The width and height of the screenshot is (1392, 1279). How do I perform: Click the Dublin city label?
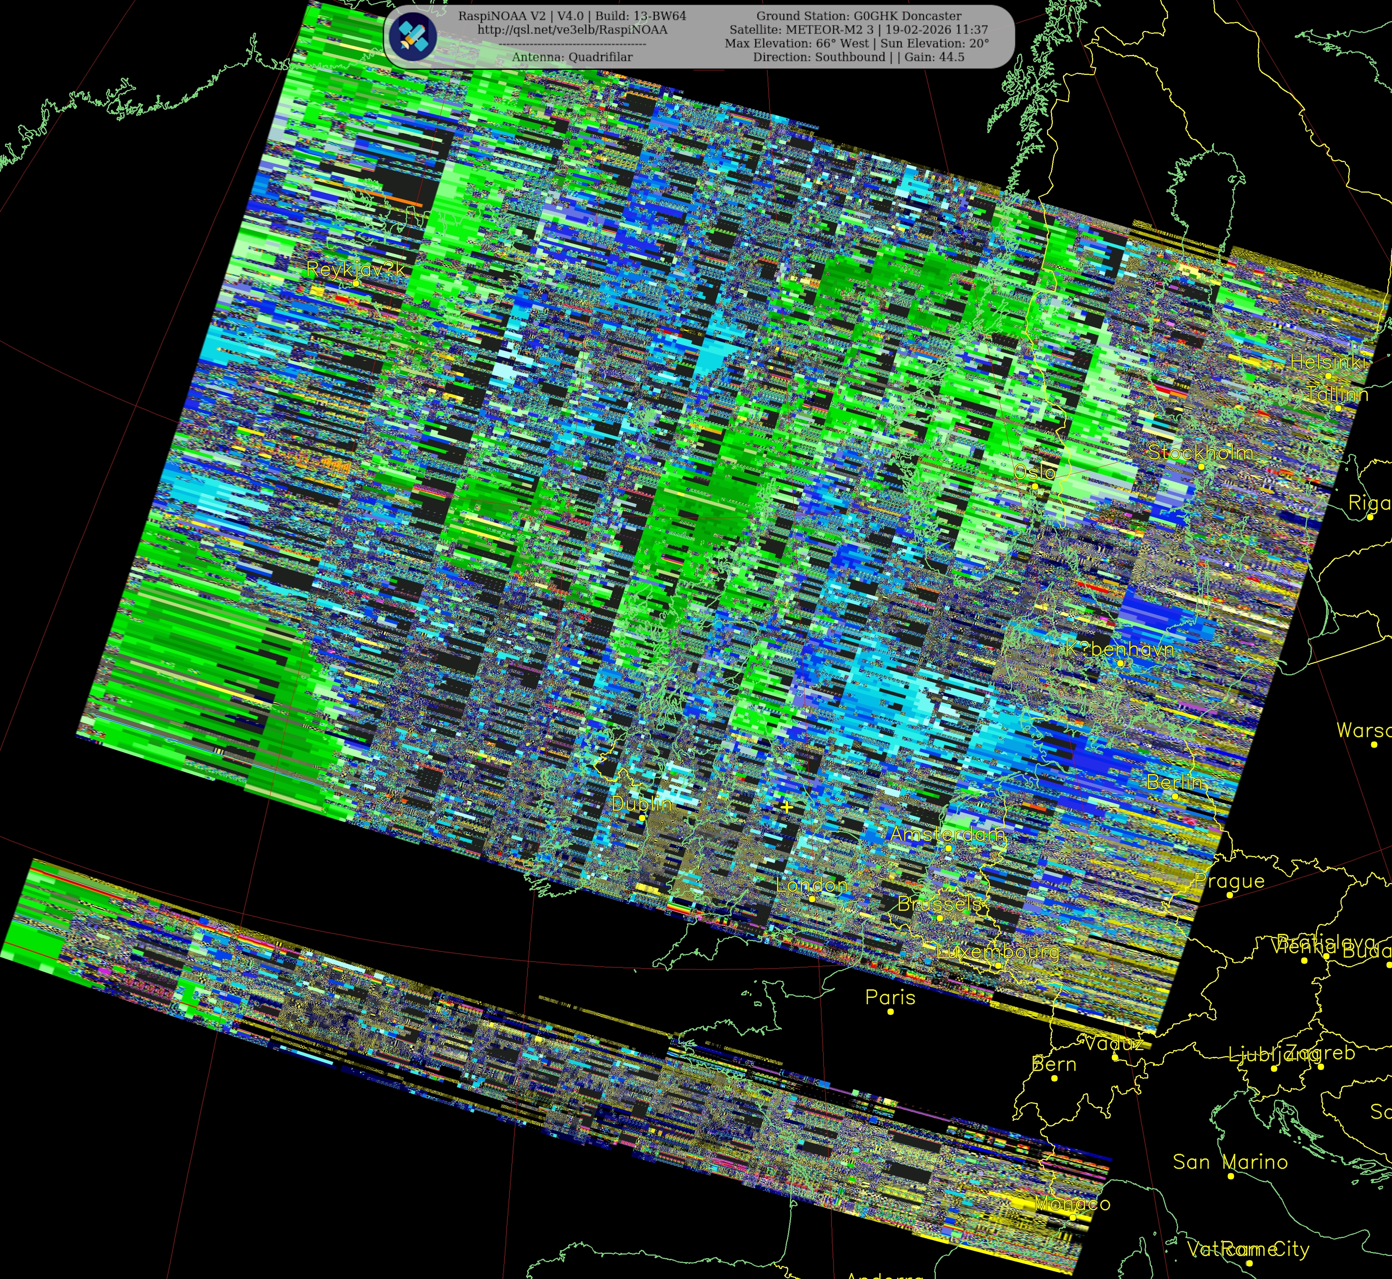[x=642, y=804]
